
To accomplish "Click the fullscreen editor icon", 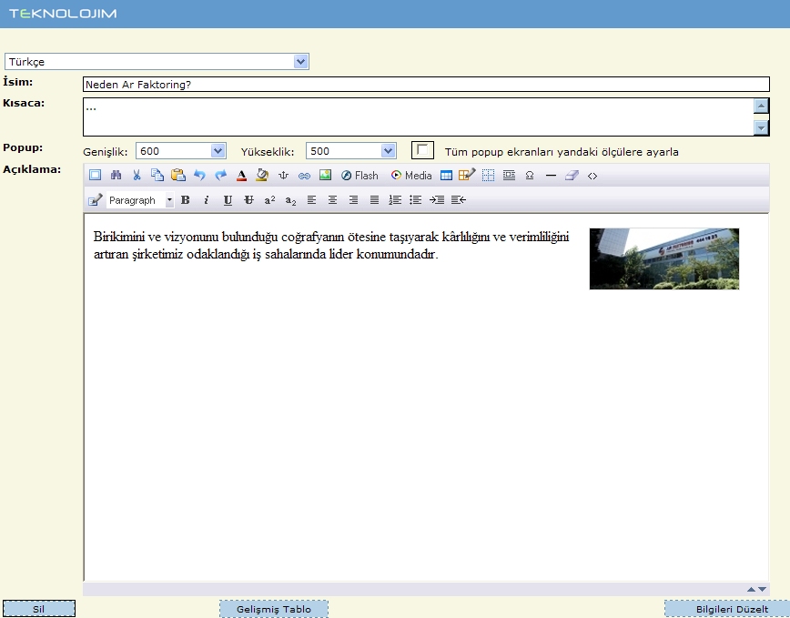I will click(95, 176).
